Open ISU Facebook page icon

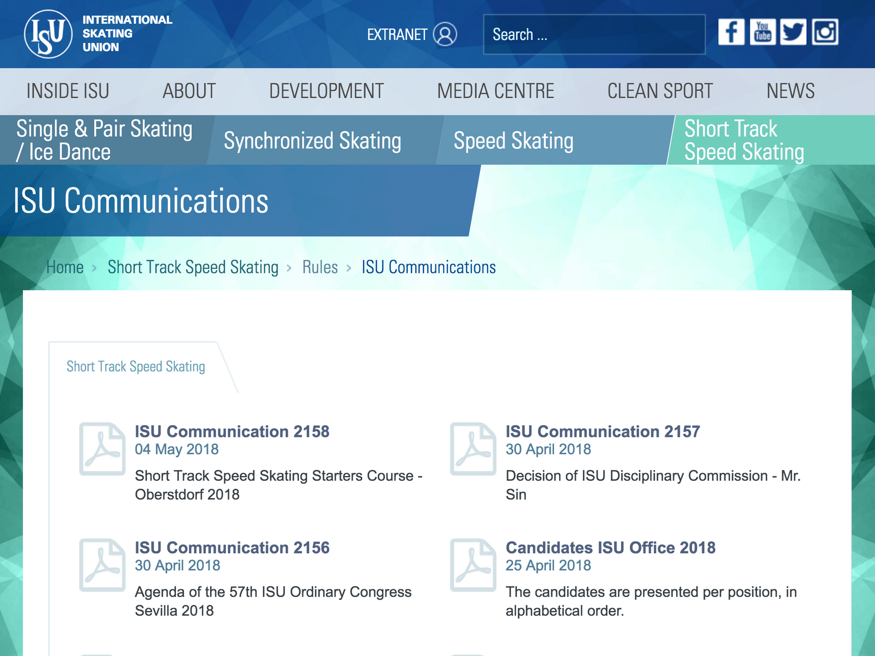click(x=731, y=32)
